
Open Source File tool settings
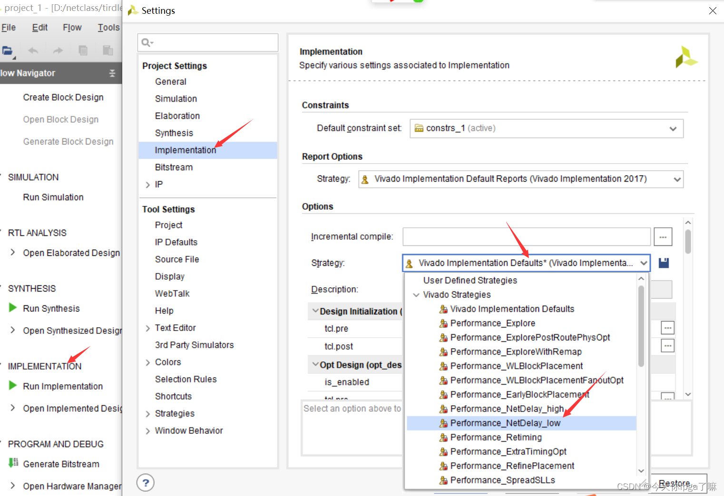[x=177, y=259]
